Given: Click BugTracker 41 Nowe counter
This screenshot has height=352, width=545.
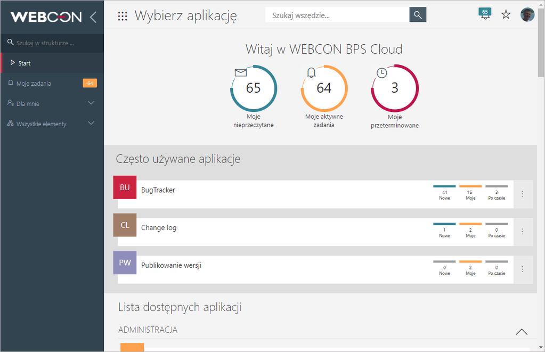Looking at the screenshot, I should coord(444,193).
